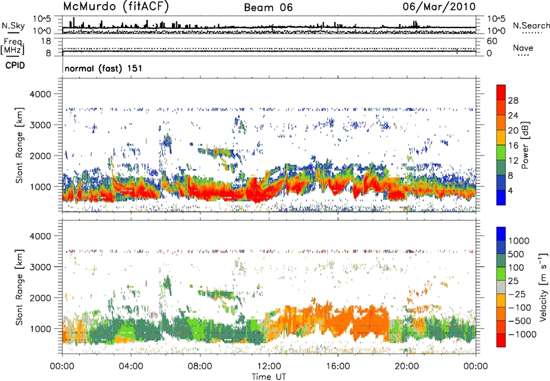
Task: Click the 'N.Search' legend label
Action: click(531, 25)
